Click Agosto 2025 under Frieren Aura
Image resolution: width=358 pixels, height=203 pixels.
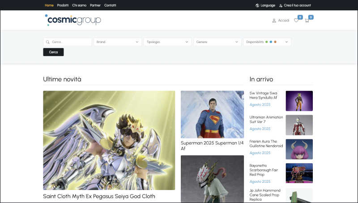tap(260, 153)
